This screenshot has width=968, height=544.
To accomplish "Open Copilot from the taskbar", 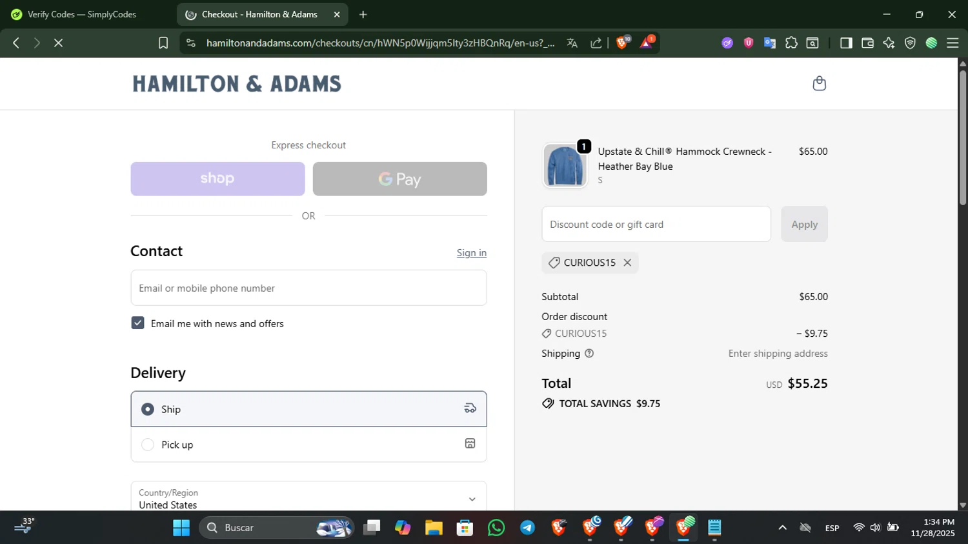I will point(403,528).
